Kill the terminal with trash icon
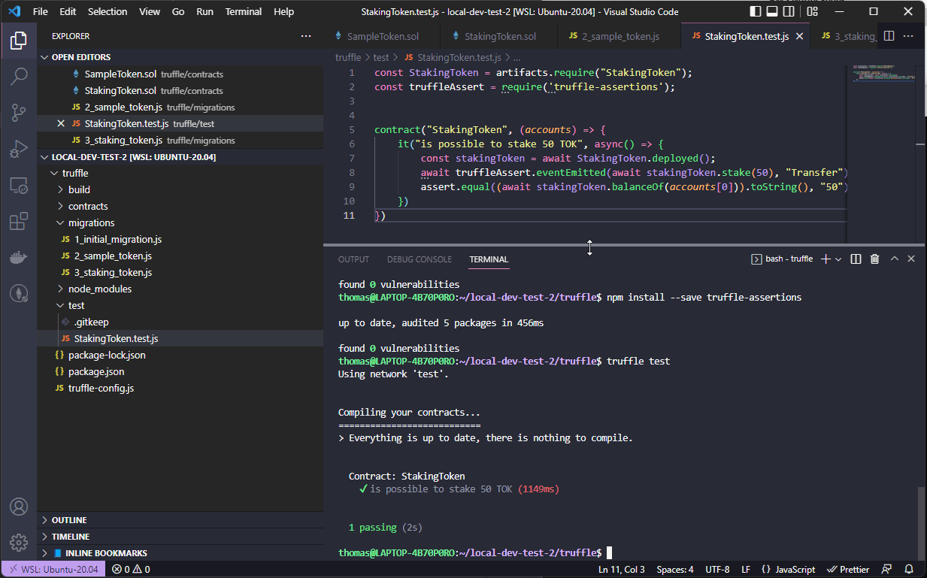 (874, 259)
